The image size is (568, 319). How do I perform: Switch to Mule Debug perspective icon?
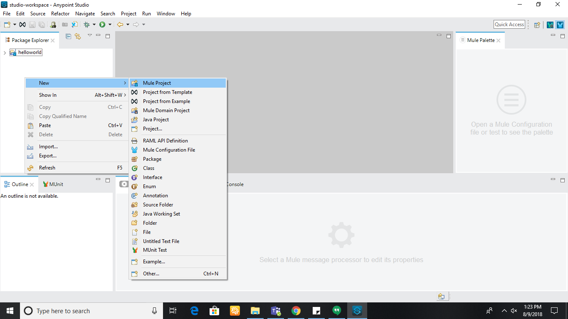[550, 25]
